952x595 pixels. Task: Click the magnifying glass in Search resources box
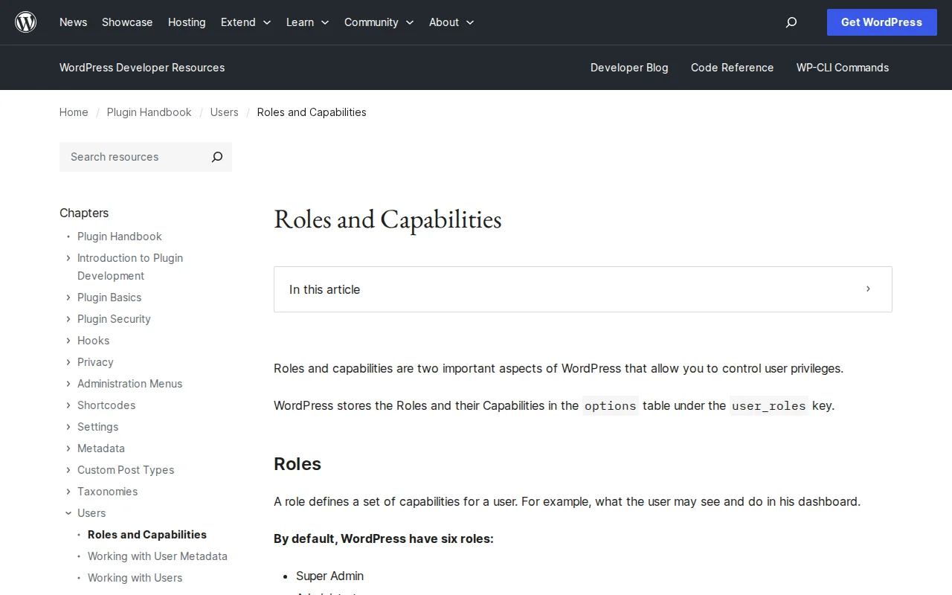click(216, 157)
